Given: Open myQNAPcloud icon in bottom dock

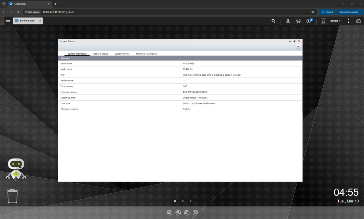Looking at the screenshot, I should pos(169,213).
